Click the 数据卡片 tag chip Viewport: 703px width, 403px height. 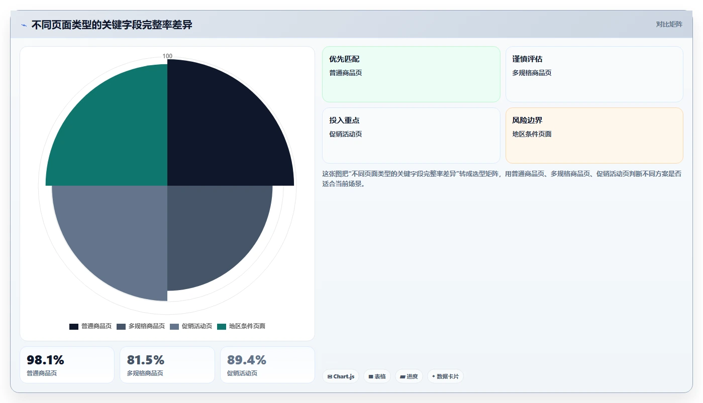click(445, 376)
